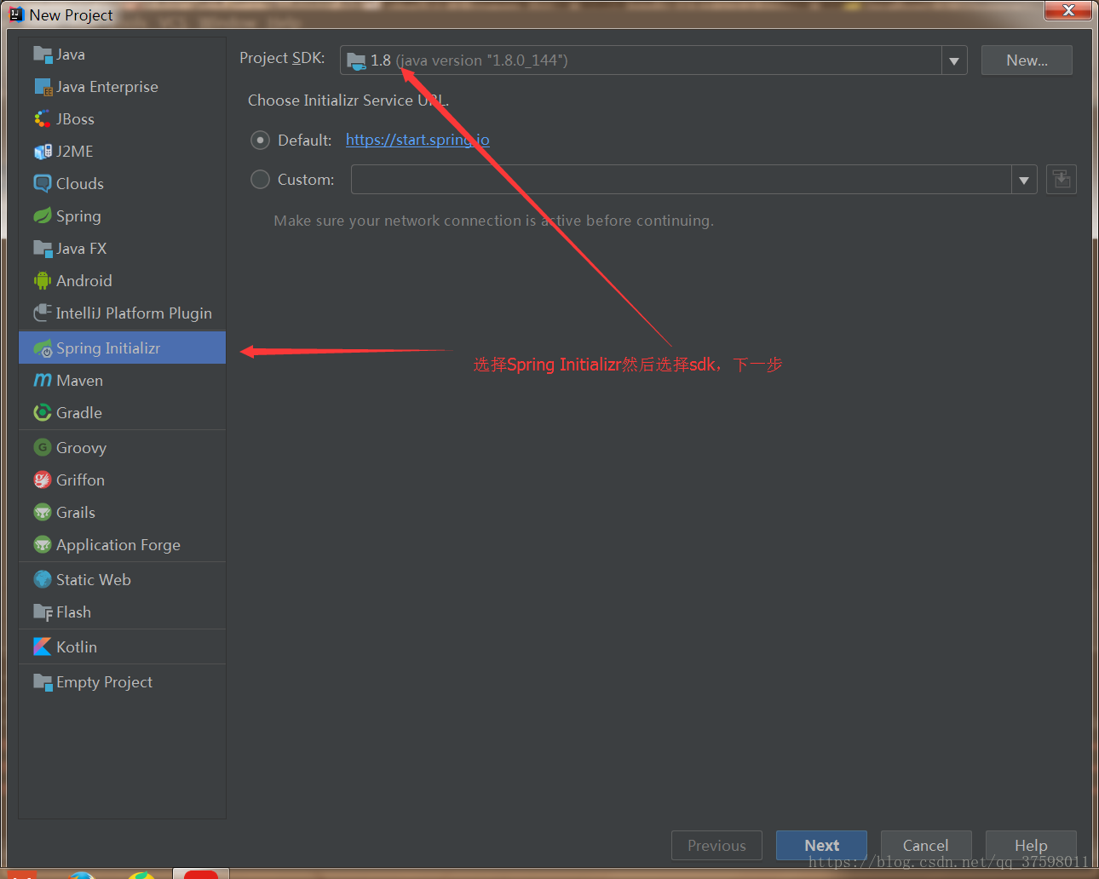1099x879 pixels.
Task: Click the SDK folder icon in combo box
Action: pos(356,61)
